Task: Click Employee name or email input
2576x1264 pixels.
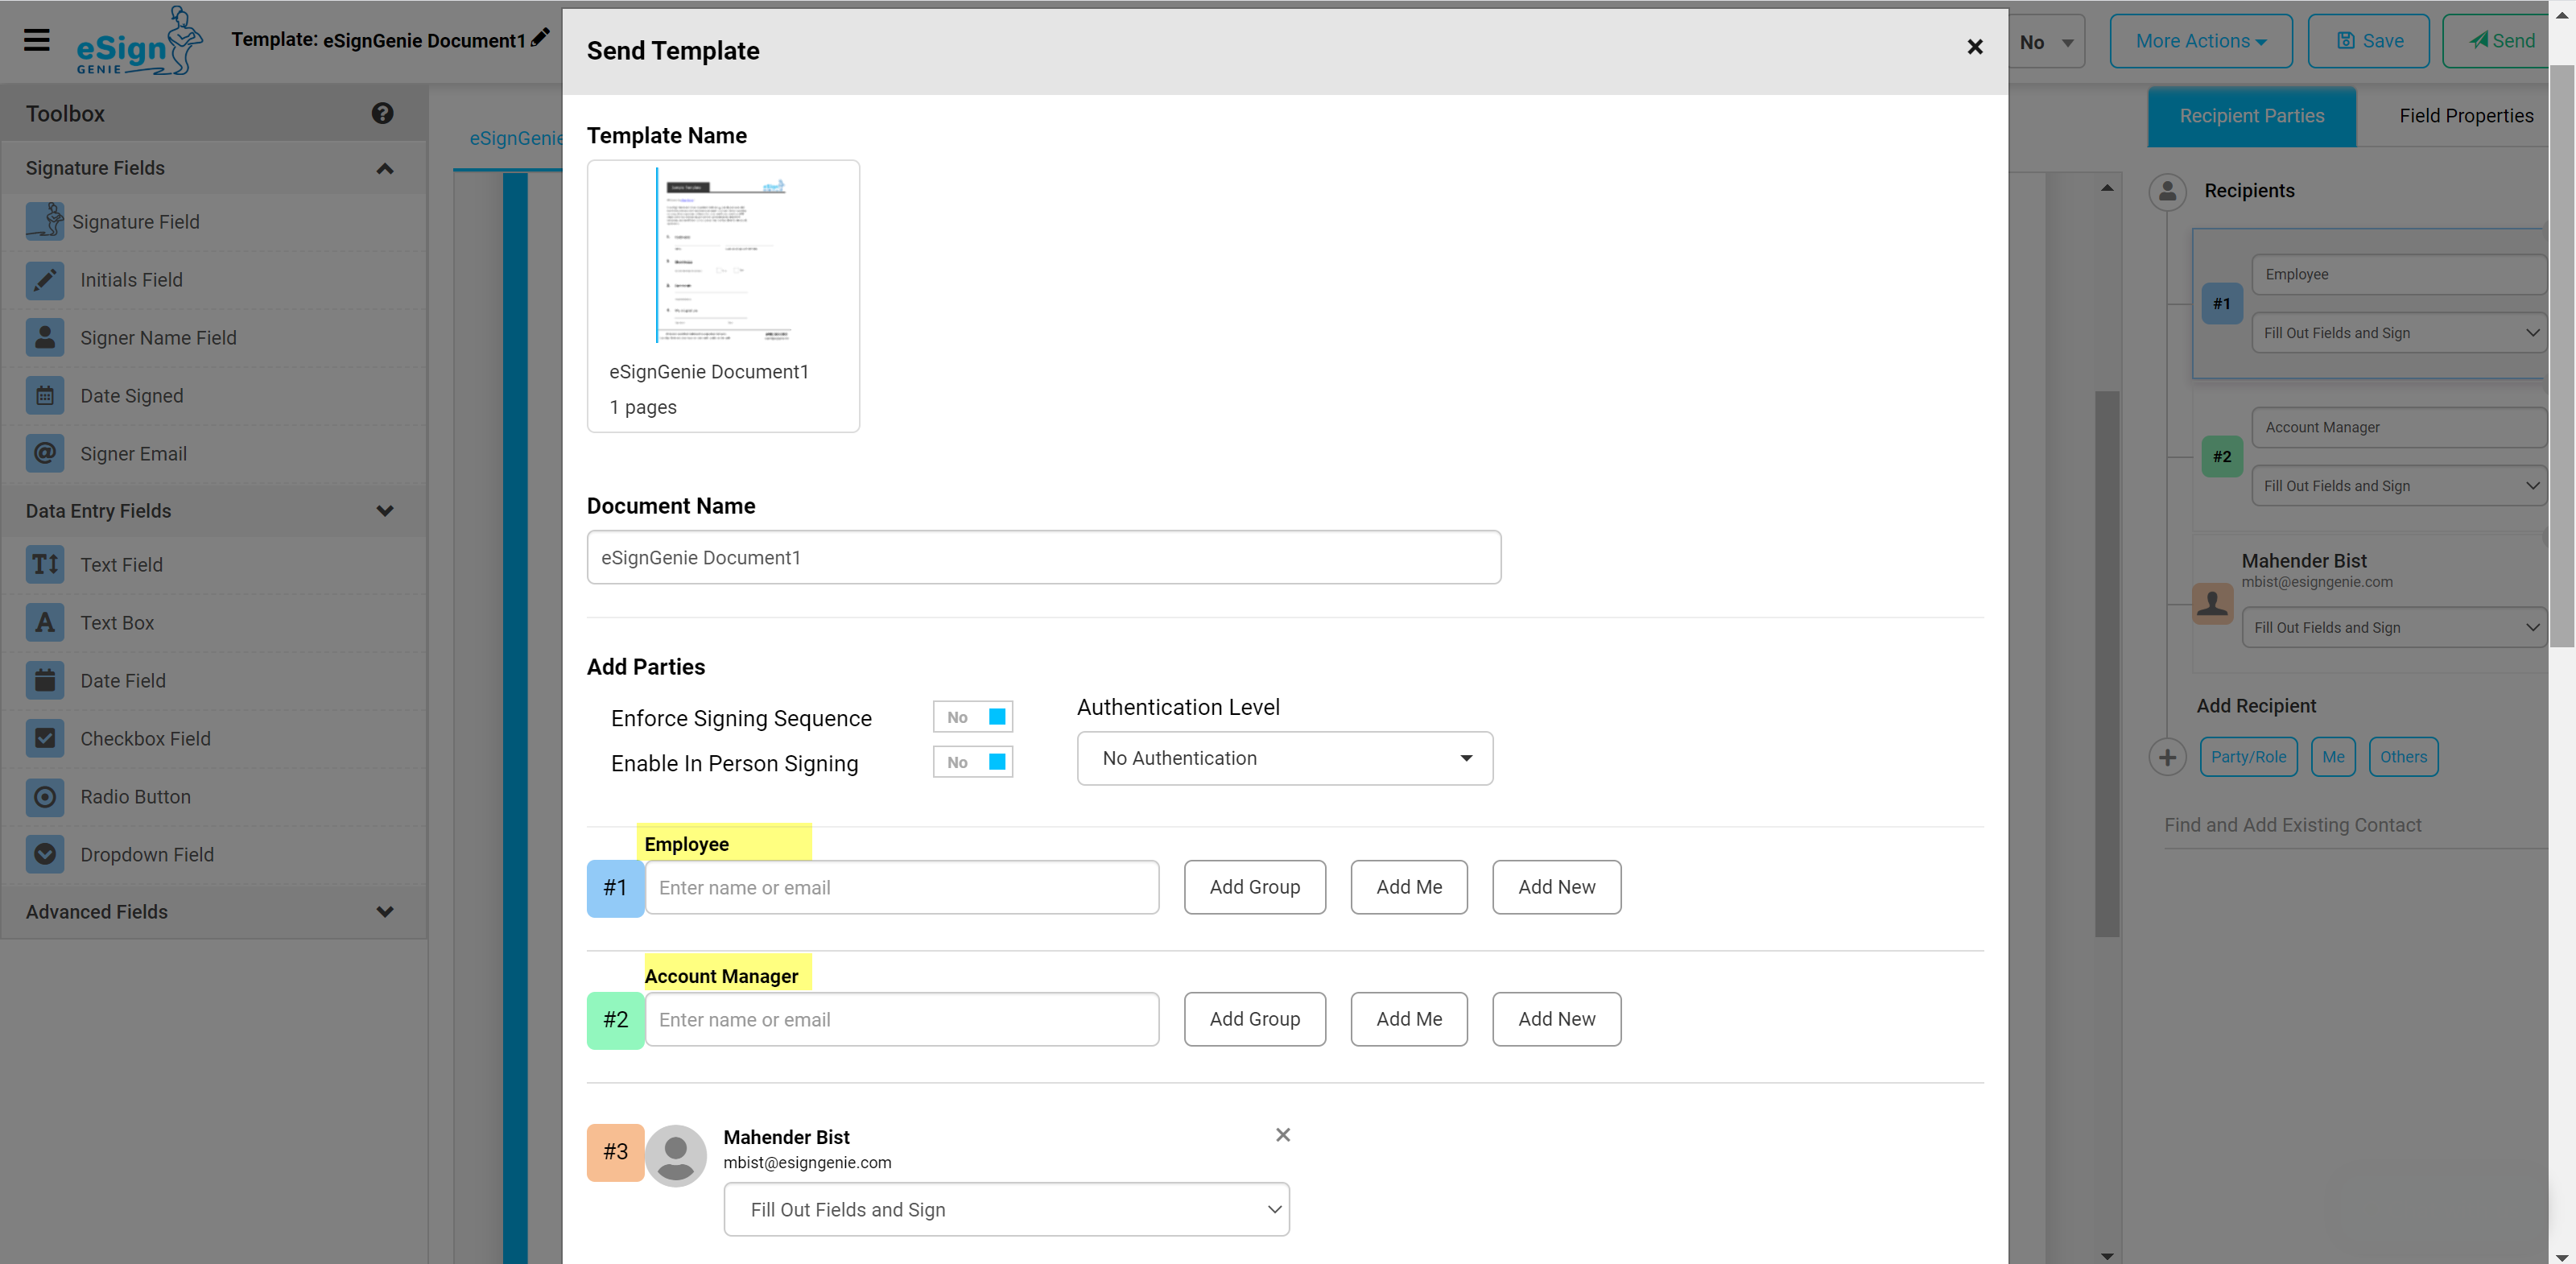Action: coord(901,887)
